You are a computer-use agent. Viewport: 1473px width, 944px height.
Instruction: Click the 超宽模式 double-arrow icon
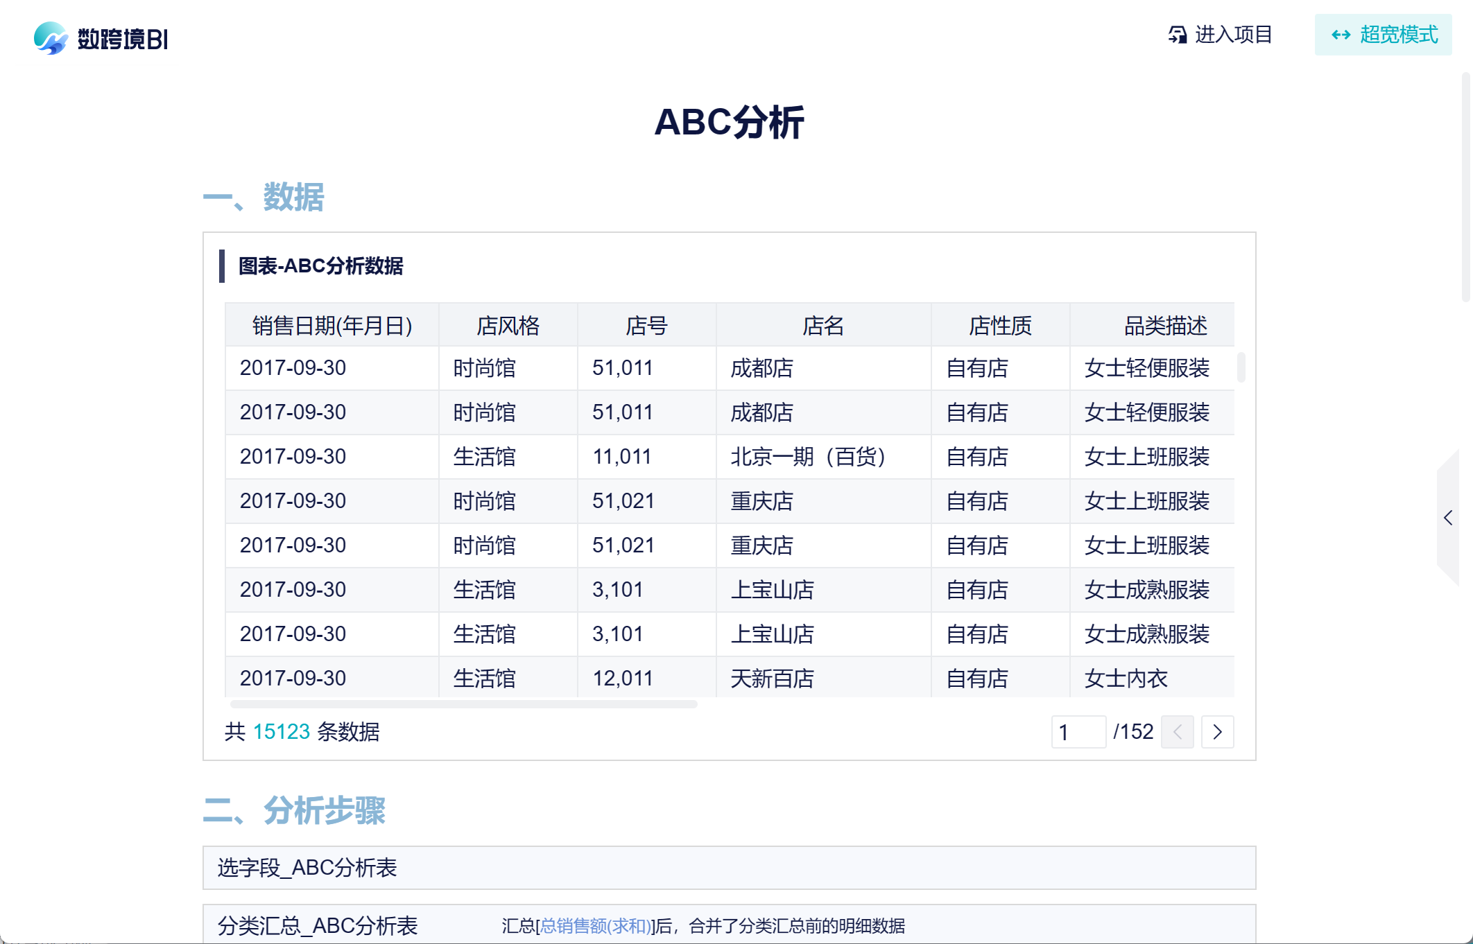1341,35
